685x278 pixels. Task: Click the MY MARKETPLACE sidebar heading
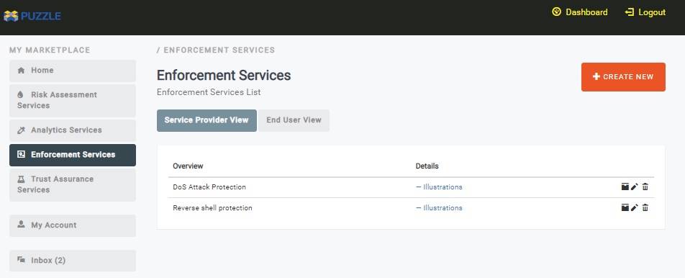click(x=50, y=50)
